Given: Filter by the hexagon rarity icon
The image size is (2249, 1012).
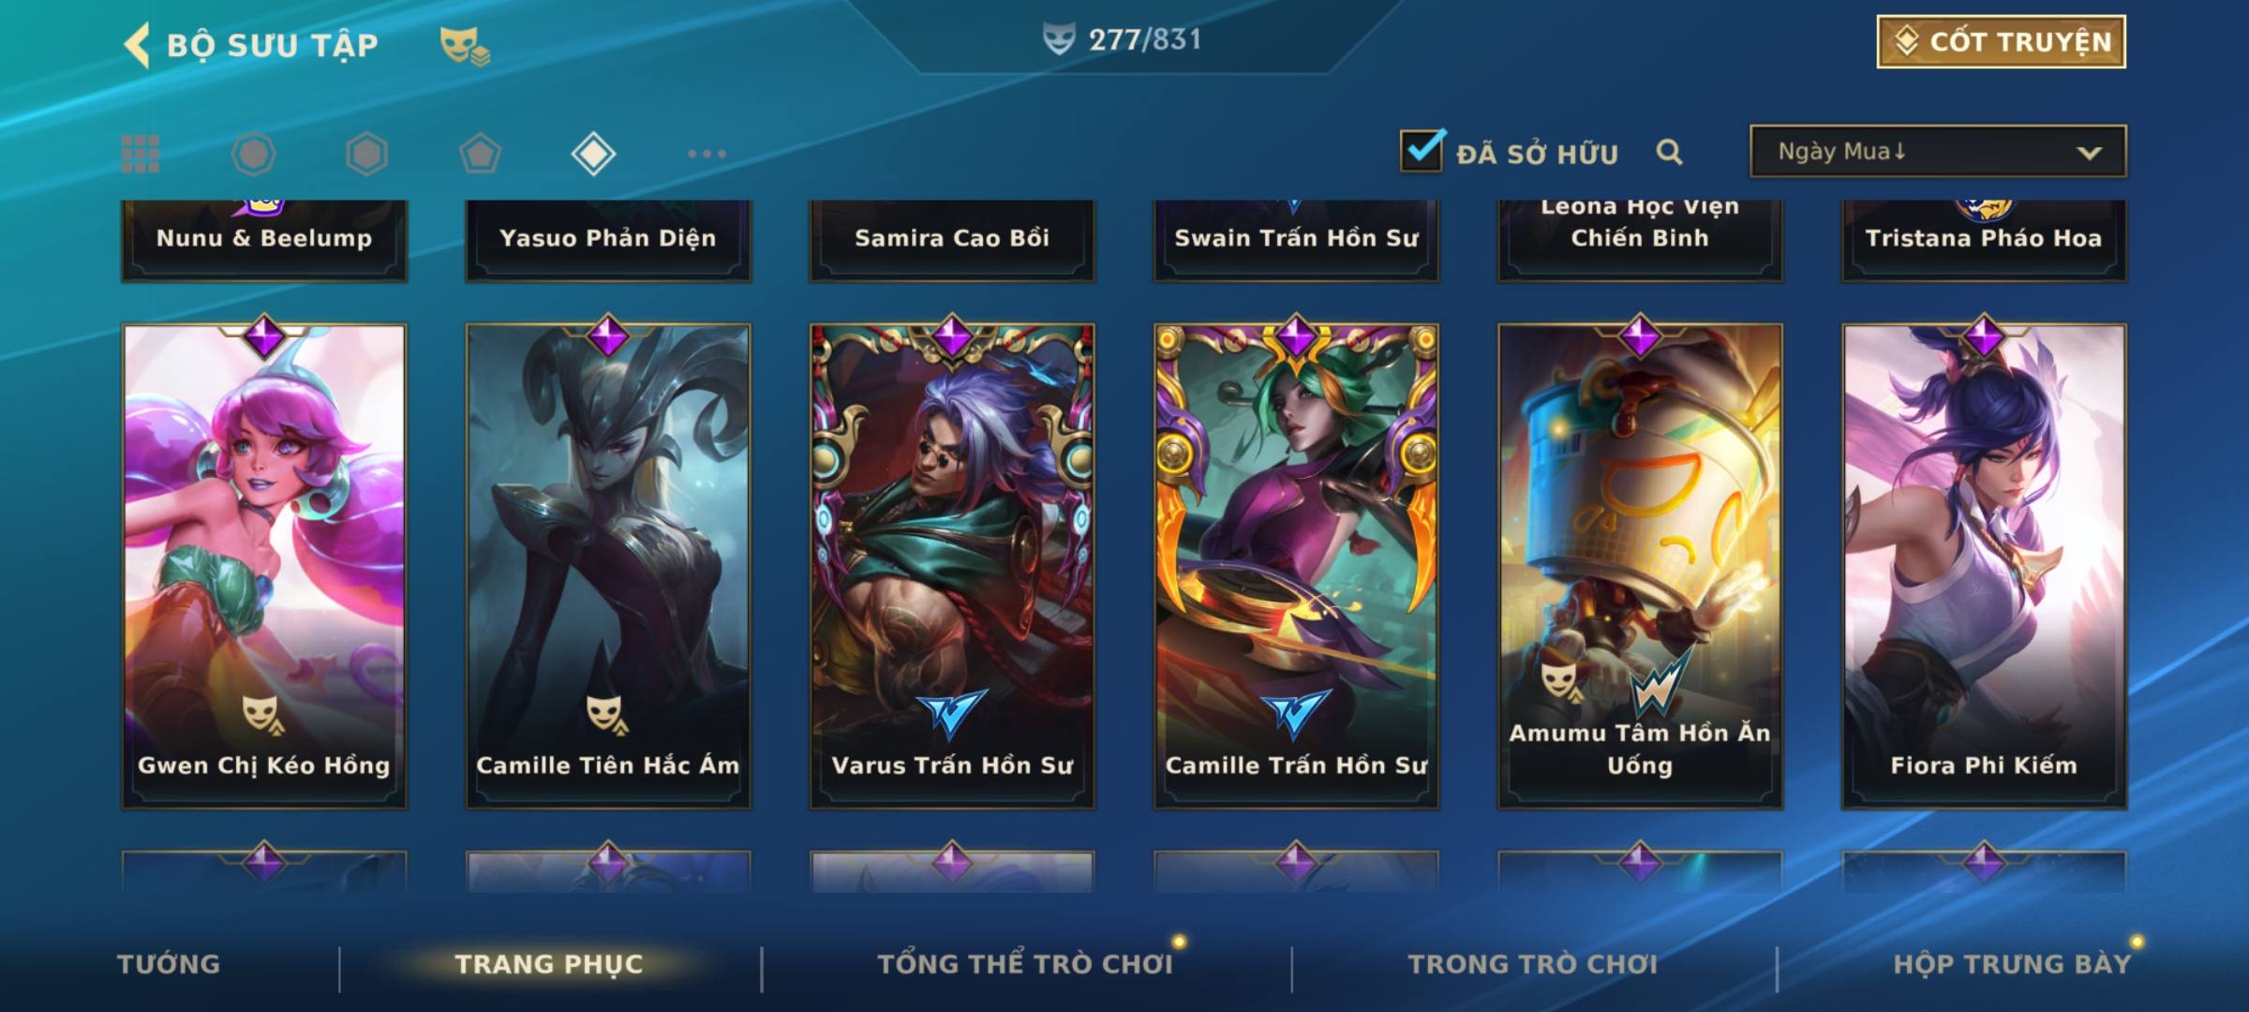Looking at the screenshot, I should click(x=366, y=154).
